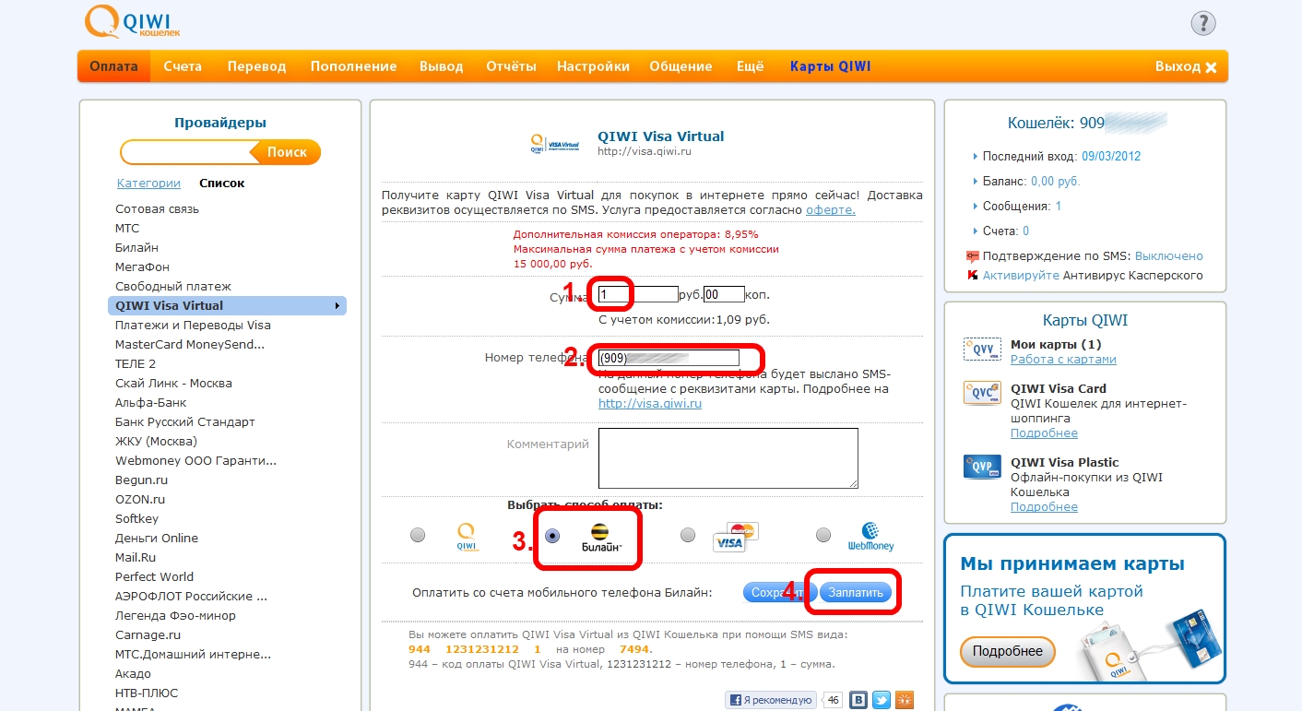Click Подробнее button in cards banner

click(1007, 651)
